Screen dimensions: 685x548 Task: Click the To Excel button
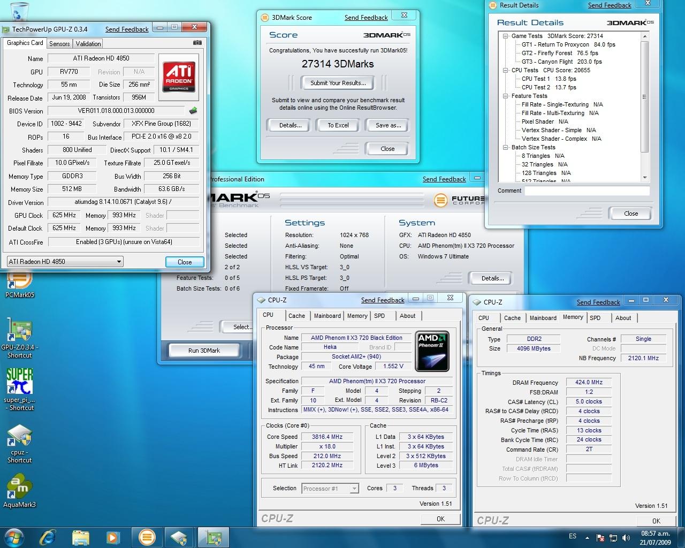pyautogui.click(x=338, y=125)
